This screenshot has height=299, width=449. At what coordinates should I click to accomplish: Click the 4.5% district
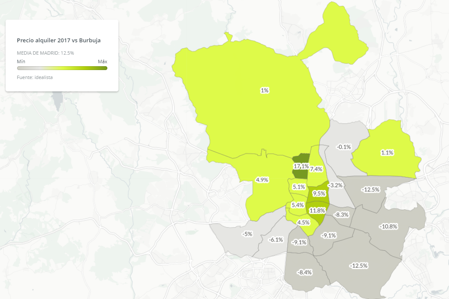point(304,222)
